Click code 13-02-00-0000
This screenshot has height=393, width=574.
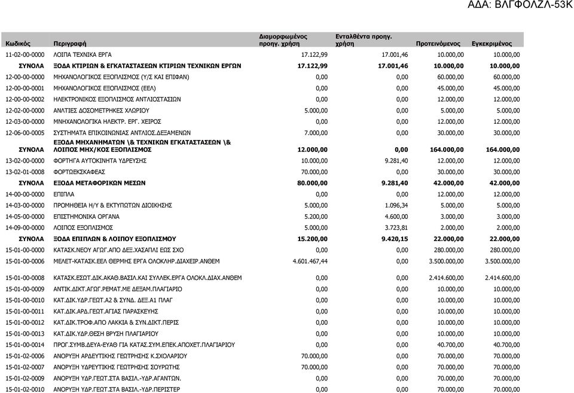point(25,161)
